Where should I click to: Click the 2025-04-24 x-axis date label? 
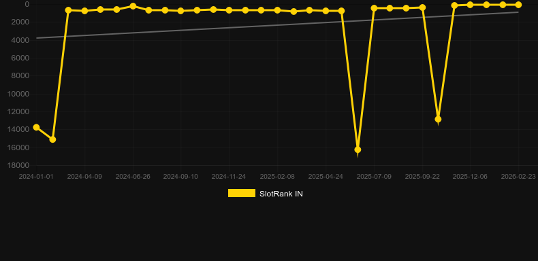326,177
